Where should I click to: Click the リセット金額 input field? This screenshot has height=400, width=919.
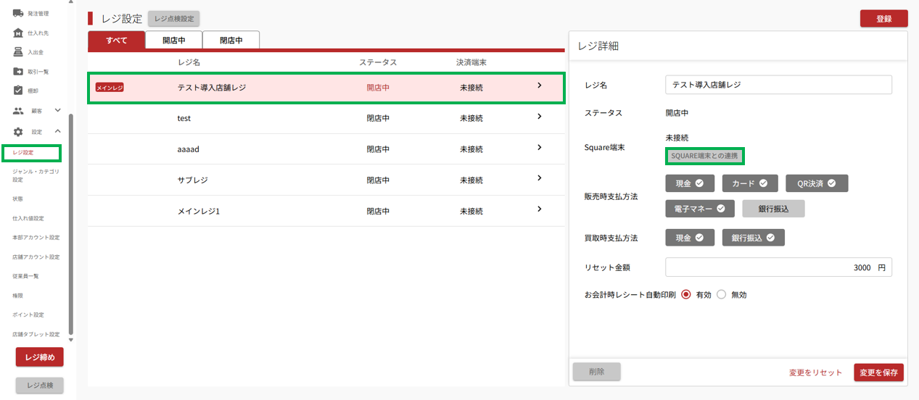(x=778, y=267)
